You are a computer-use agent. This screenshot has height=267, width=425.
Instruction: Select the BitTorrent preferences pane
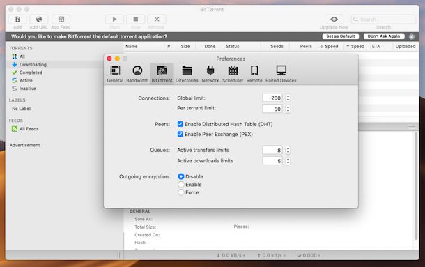(x=162, y=74)
